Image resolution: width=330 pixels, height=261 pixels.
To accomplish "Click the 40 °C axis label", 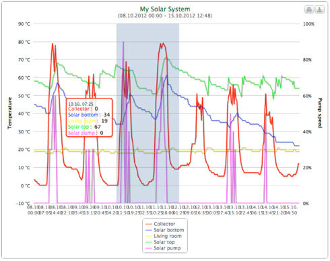I will pyautogui.click(x=24, y=114).
